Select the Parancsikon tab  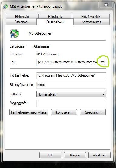click(55, 21)
